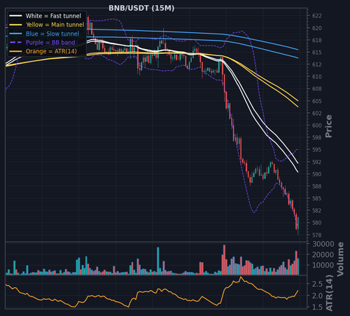This screenshot has width=350, height=316.
Task: Click the orange line swatch in legend
Action: click(x=15, y=51)
